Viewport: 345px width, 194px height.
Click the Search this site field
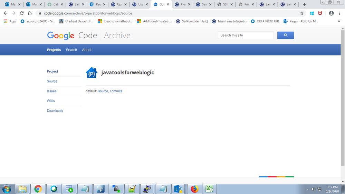point(245,35)
